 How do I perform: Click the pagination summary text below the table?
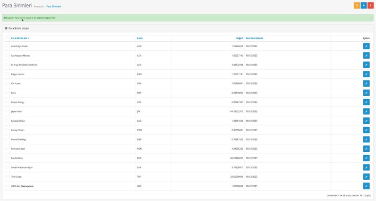tap(349, 196)
